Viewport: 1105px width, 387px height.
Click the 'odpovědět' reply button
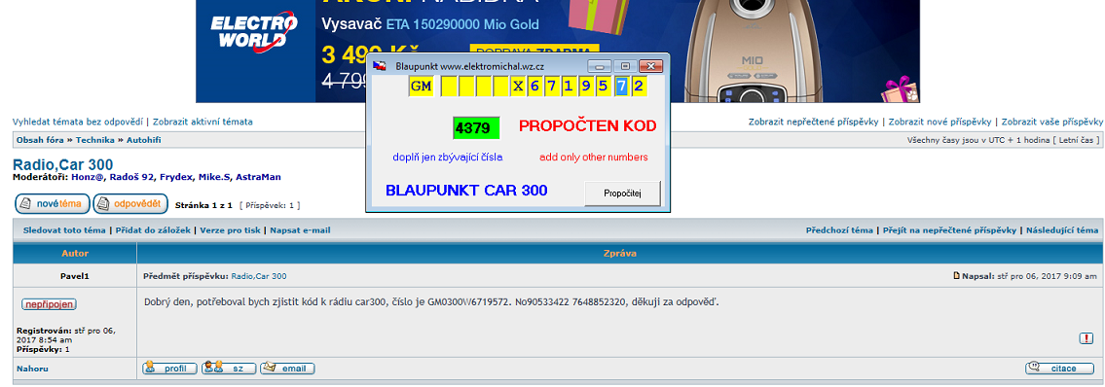pyautogui.click(x=130, y=204)
